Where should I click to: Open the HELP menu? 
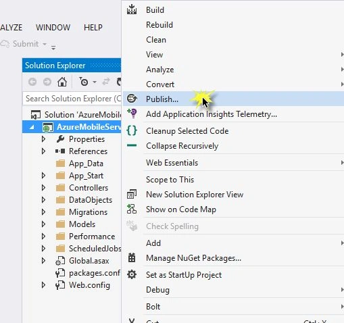(93, 28)
